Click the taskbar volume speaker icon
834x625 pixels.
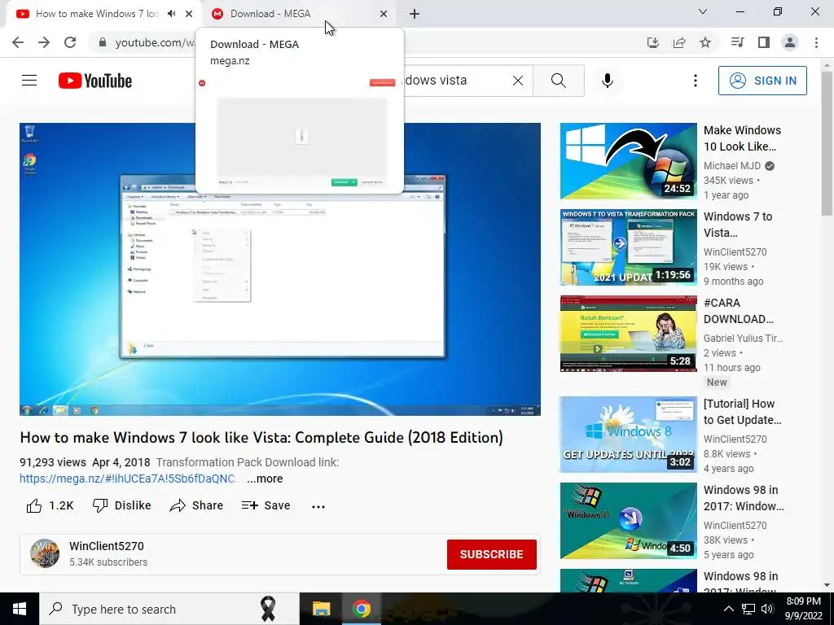pyautogui.click(x=767, y=609)
